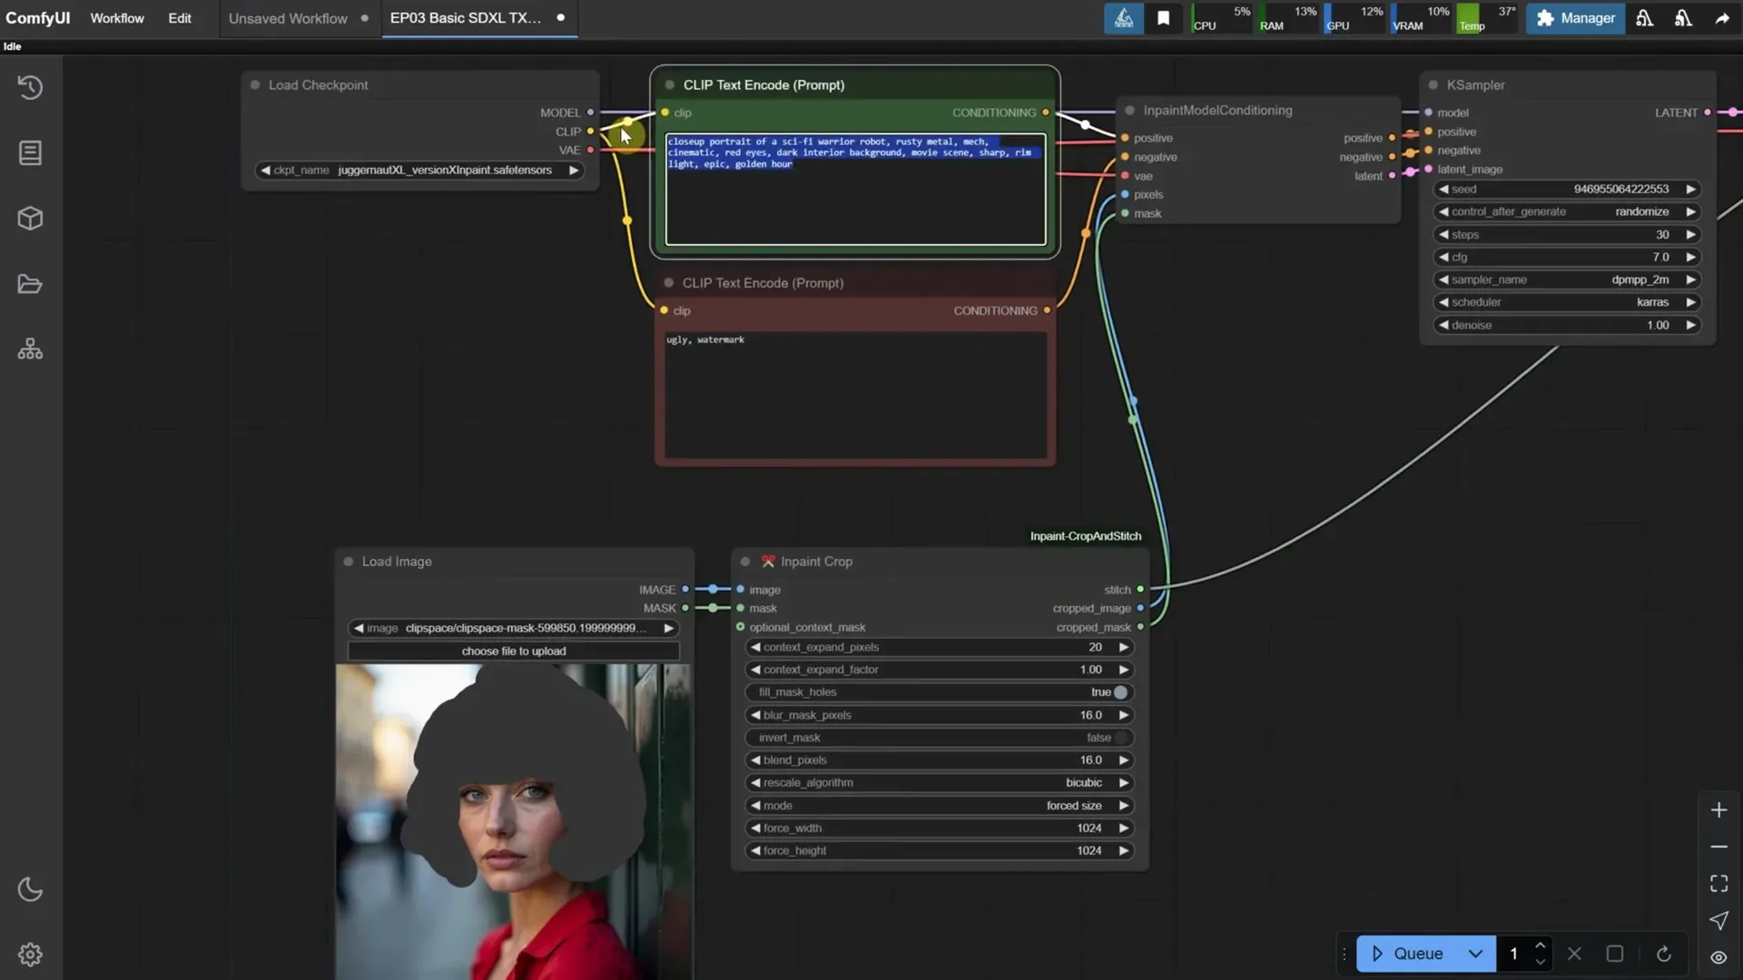Open the model library (cube icon)
Viewport: 1743px width, 980px height.
(30, 218)
